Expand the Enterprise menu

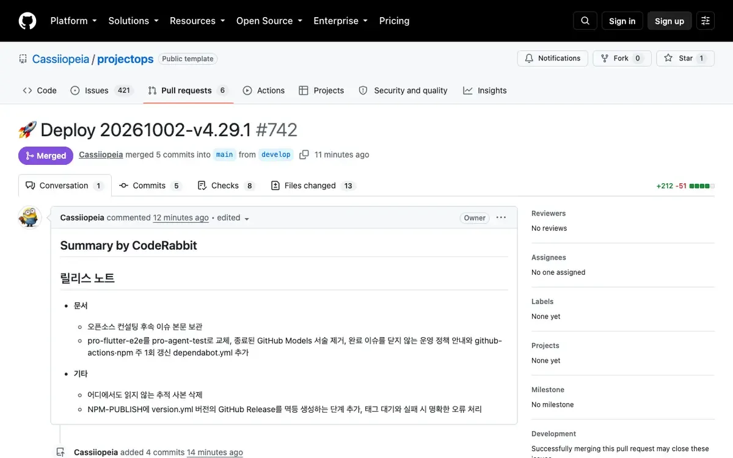[340, 21]
